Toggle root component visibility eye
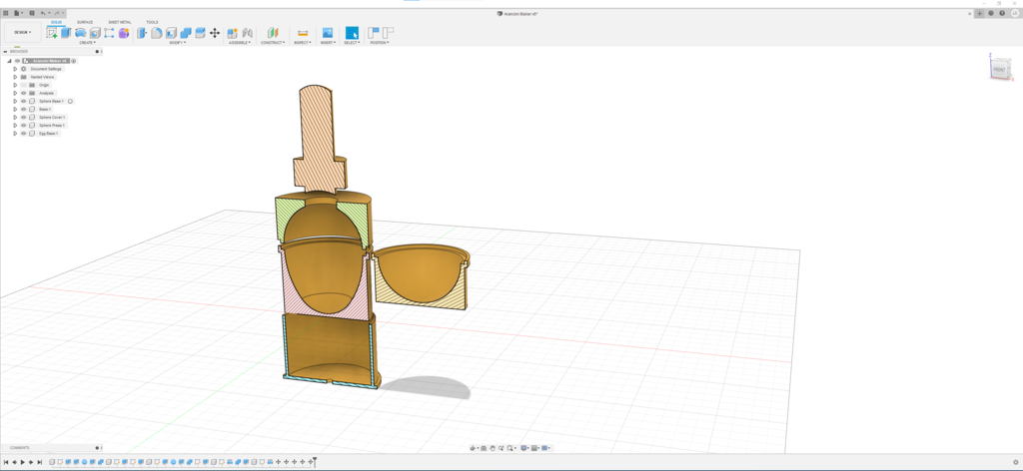Image resolution: width=1023 pixels, height=471 pixels. click(x=18, y=61)
